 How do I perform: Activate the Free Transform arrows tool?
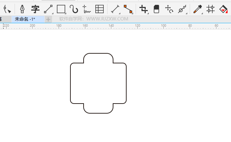(x=169, y=9)
